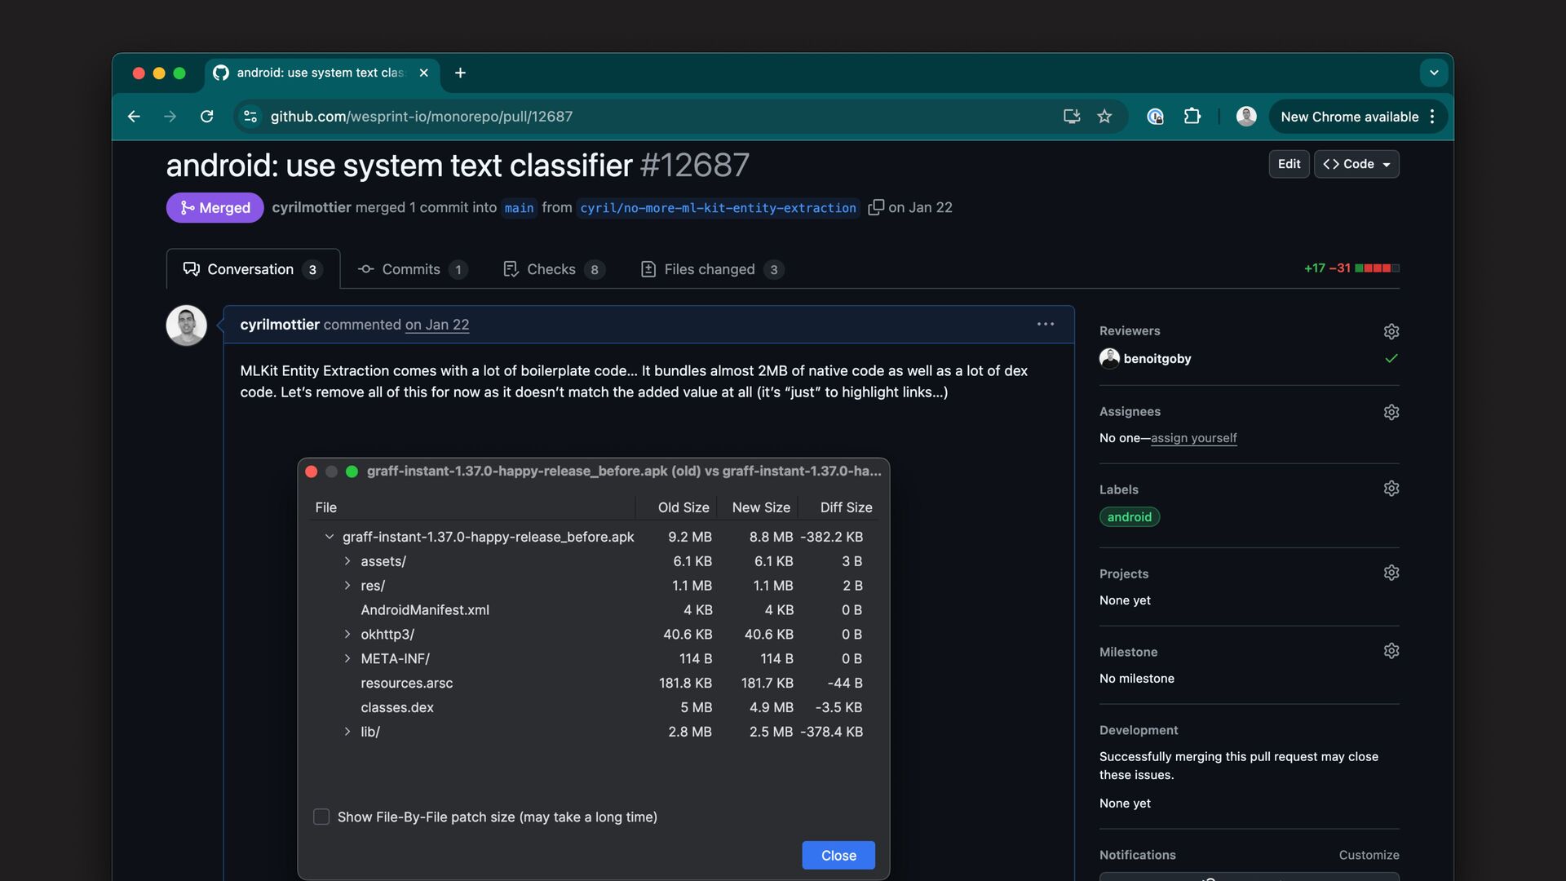Select the AndroidManifest.xml row
This screenshot has height=881, width=1566.
point(594,610)
